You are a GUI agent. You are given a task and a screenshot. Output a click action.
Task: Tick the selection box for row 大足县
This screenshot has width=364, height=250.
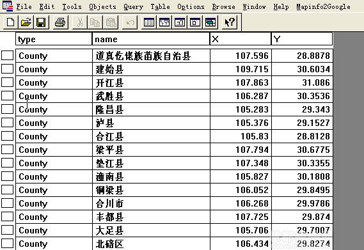point(8,230)
